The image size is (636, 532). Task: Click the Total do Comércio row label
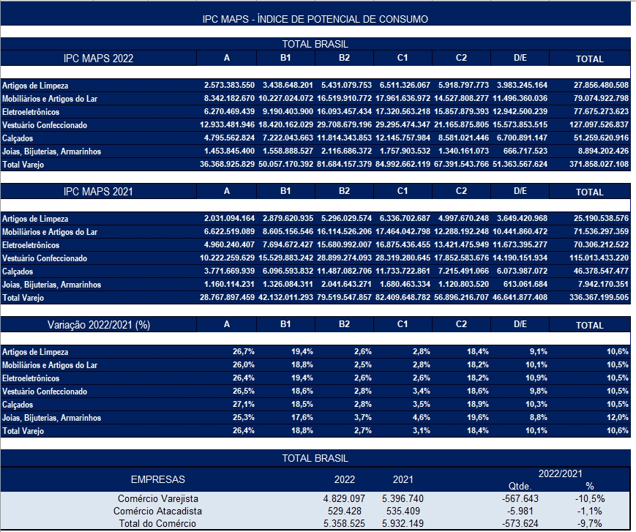(x=157, y=523)
